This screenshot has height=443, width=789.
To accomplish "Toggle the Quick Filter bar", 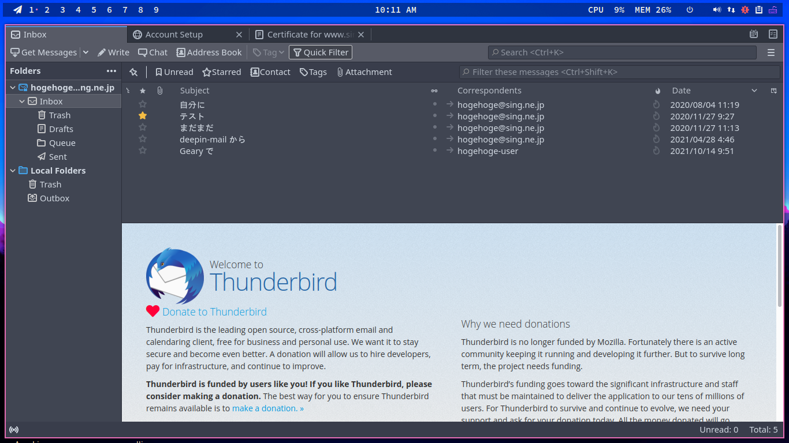I will [321, 52].
